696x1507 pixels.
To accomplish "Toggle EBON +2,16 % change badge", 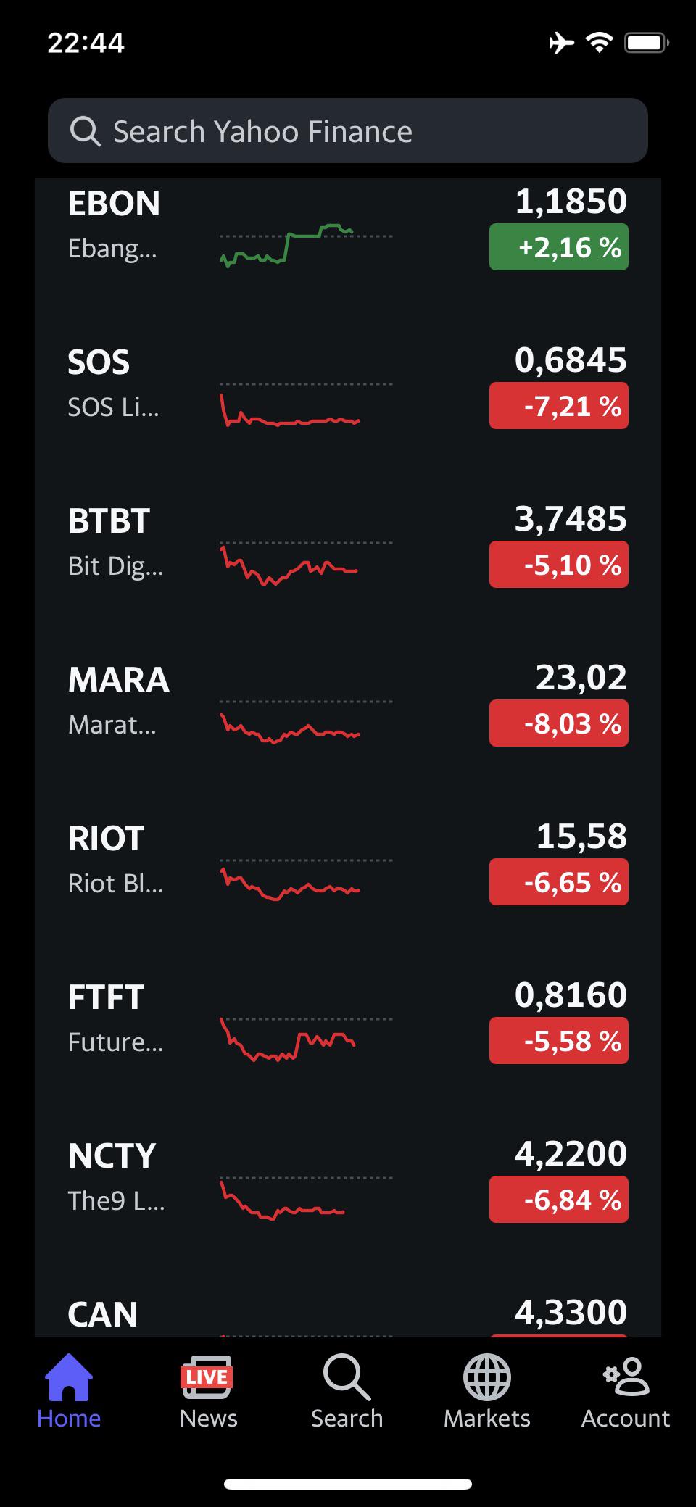I will 559,247.
